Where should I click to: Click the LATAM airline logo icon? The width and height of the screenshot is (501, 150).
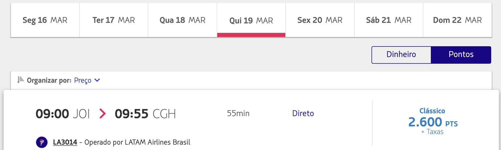[x=42, y=142]
